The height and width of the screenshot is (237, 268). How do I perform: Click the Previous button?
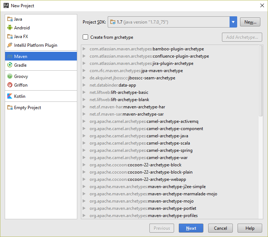(162, 228)
